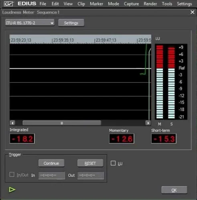Close the Loudness Meter dialog
The height and width of the screenshot is (200, 197).
point(192,12)
